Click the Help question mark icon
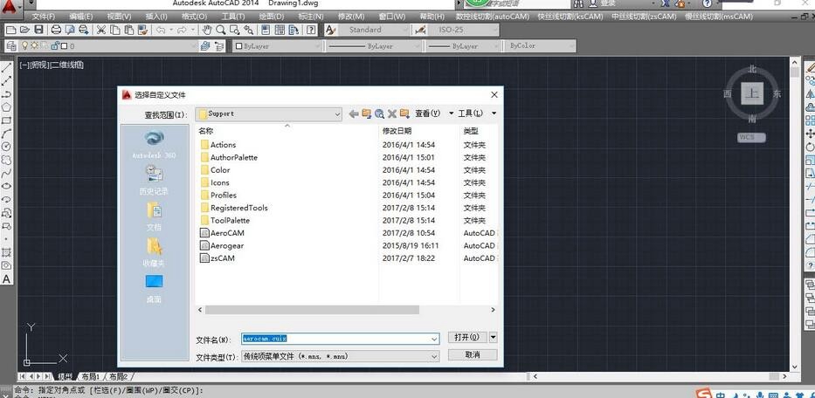Viewport: 815px width, 398px height. pos(311,30)
